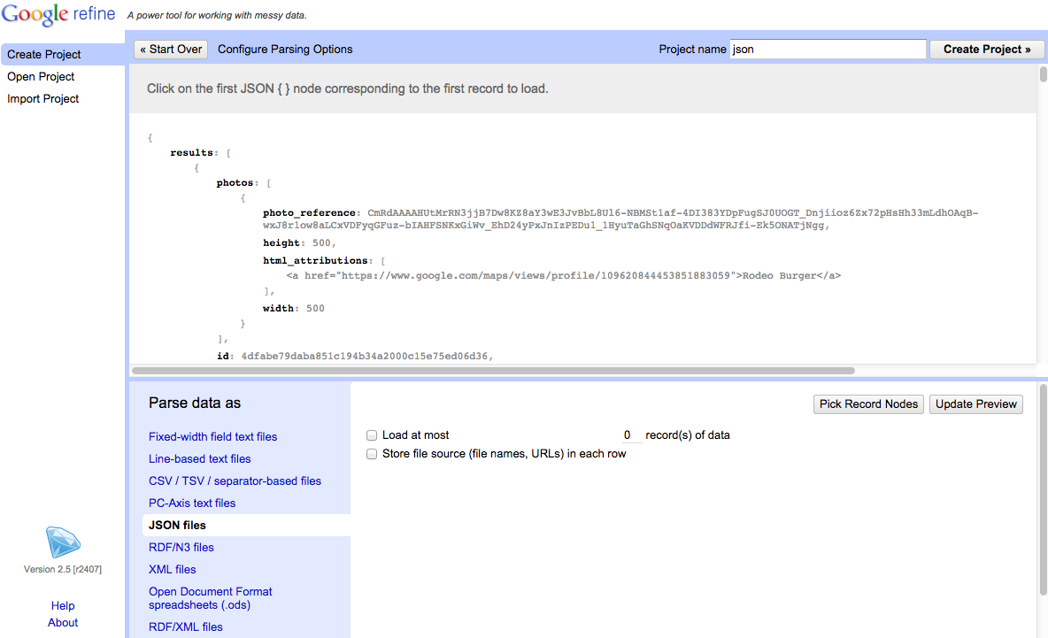1048x638 pixels.
Task: Open the About link
Action: 63,622
